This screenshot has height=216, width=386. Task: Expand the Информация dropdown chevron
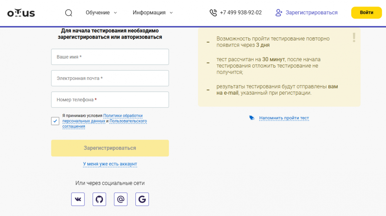[171, 13]
